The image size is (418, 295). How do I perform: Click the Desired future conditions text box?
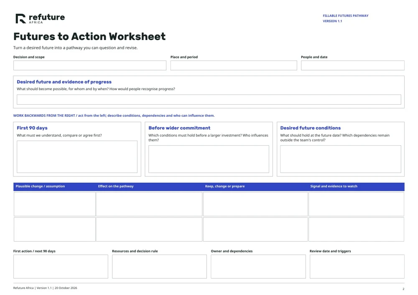pos(341,159)
